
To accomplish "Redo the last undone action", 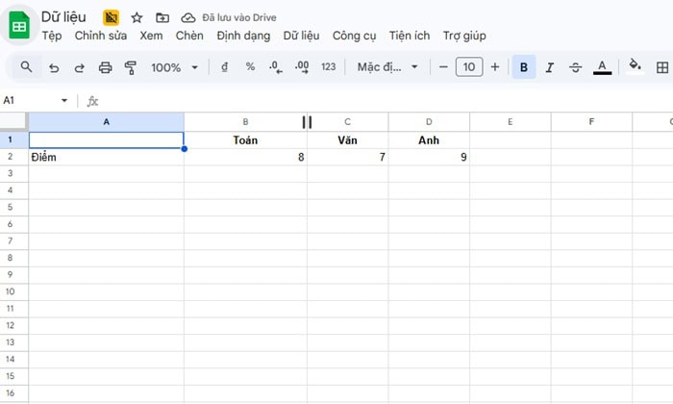I will 80,67.
